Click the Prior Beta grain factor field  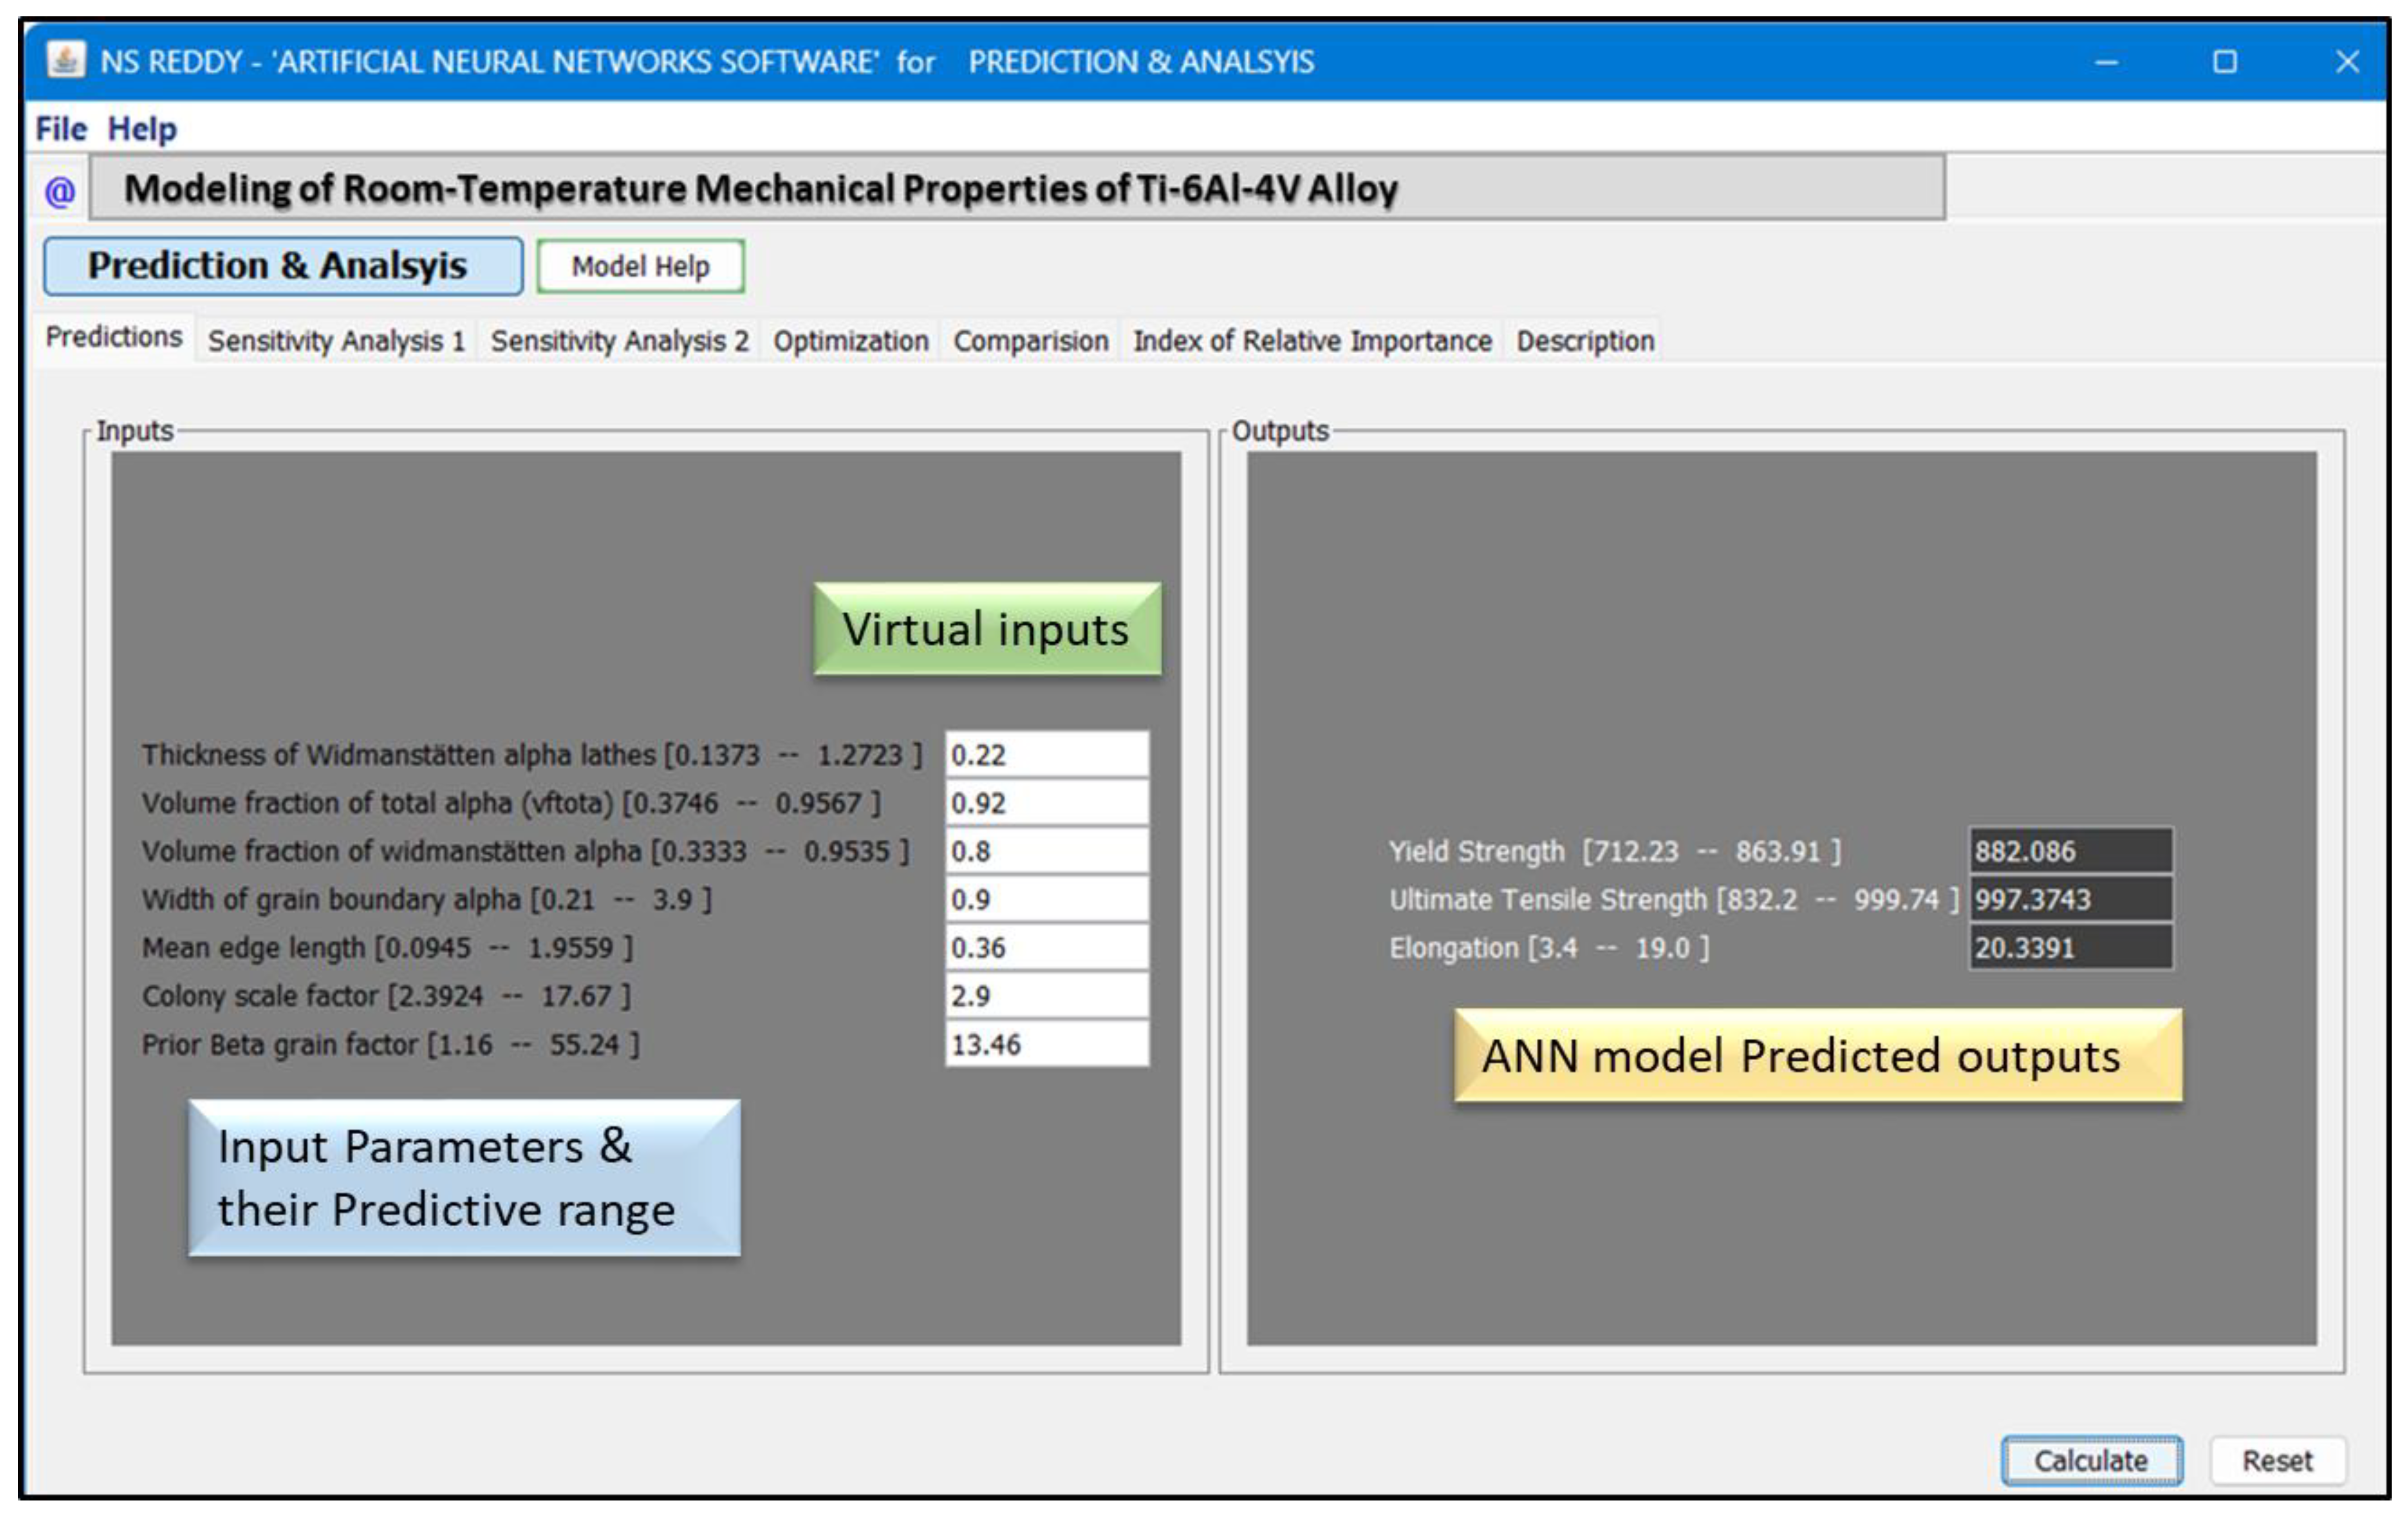pyautogui.click(x=1046, y=1044)
